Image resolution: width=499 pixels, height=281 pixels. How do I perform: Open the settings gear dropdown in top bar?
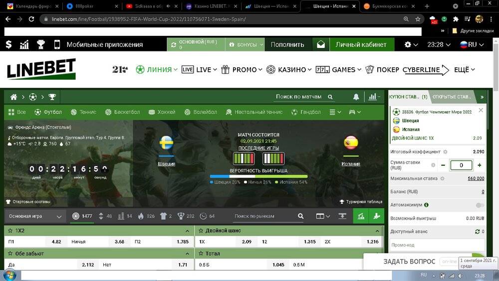click(x=411, y=44)
